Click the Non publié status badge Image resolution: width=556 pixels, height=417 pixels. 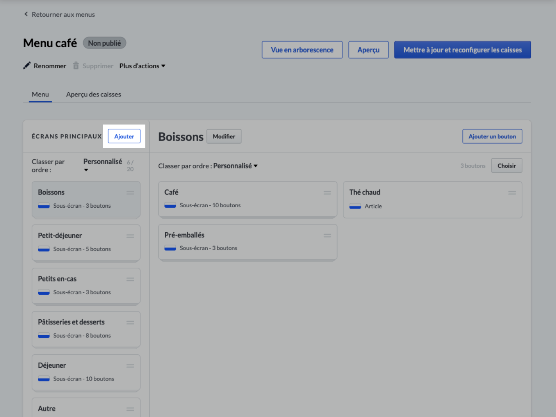tap(104, 43)
